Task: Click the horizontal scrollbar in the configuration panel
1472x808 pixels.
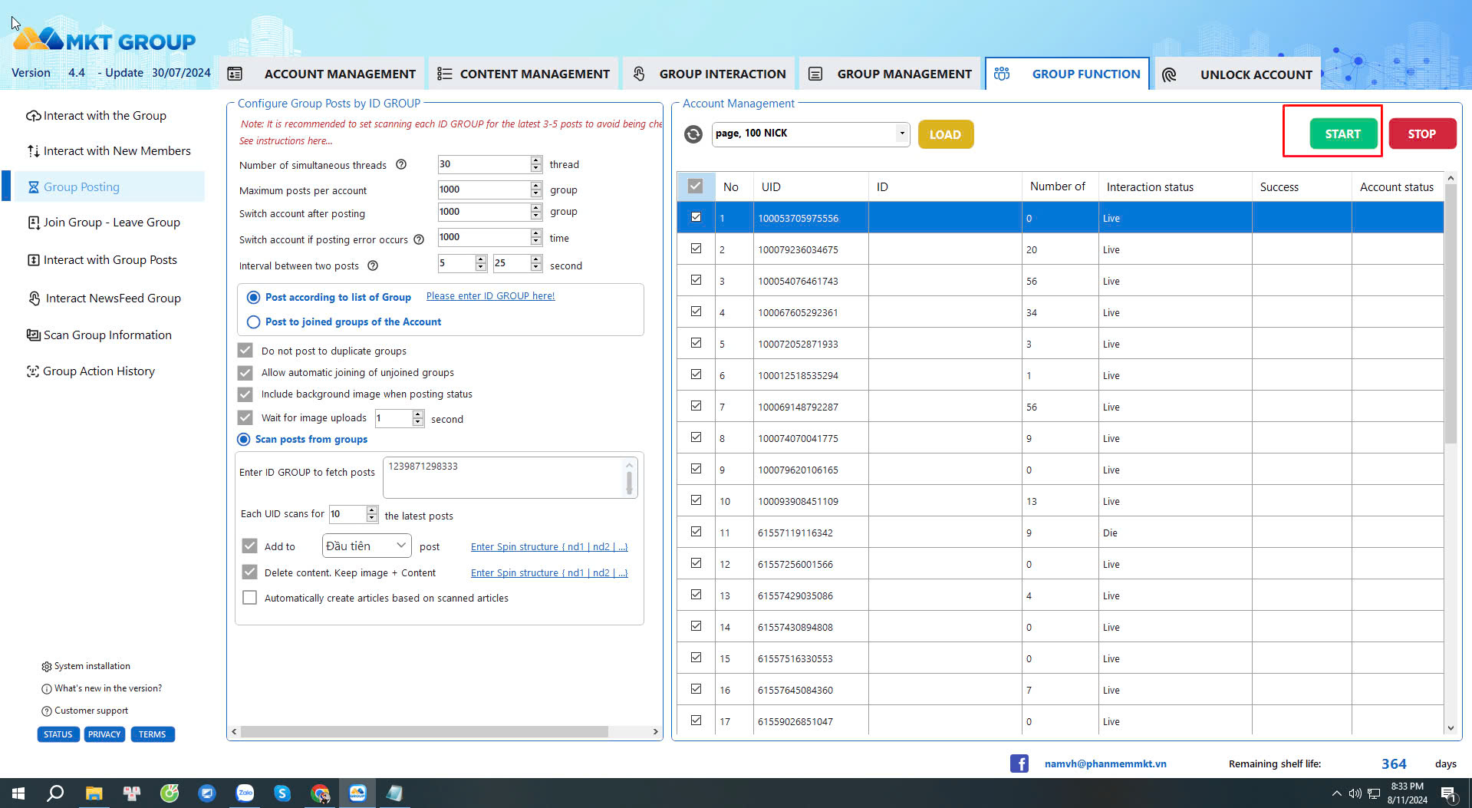Action: 423,732
